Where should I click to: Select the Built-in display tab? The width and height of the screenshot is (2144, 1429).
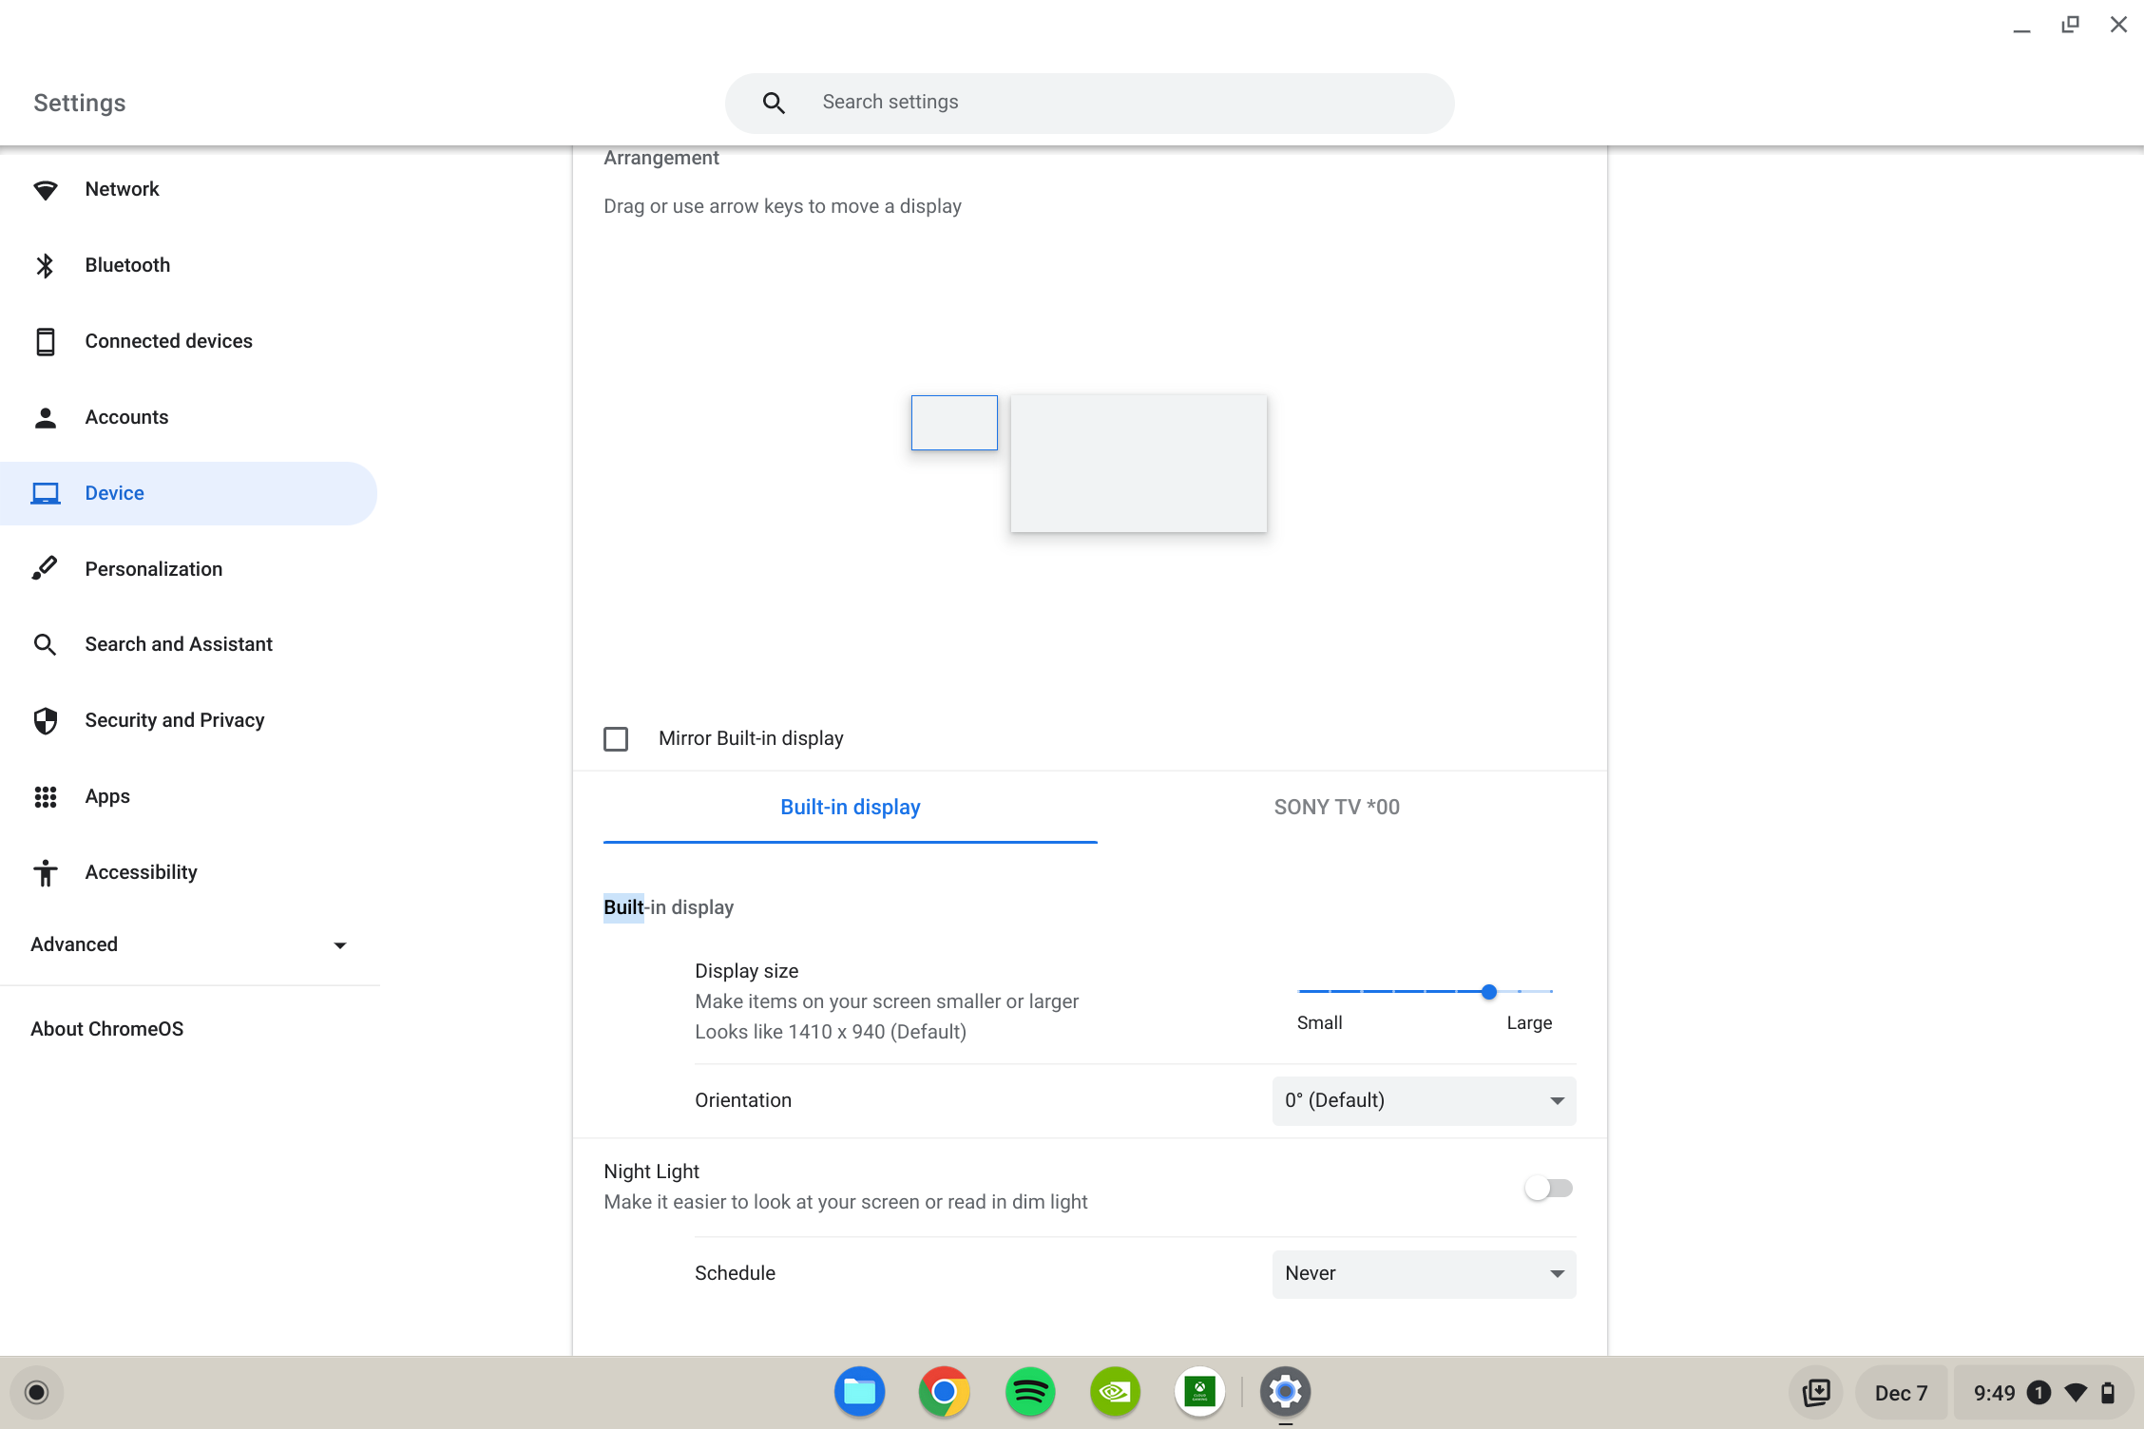[x=850, y=807]
